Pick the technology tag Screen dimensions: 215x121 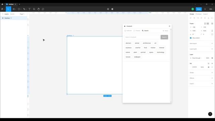pos(161,52)
